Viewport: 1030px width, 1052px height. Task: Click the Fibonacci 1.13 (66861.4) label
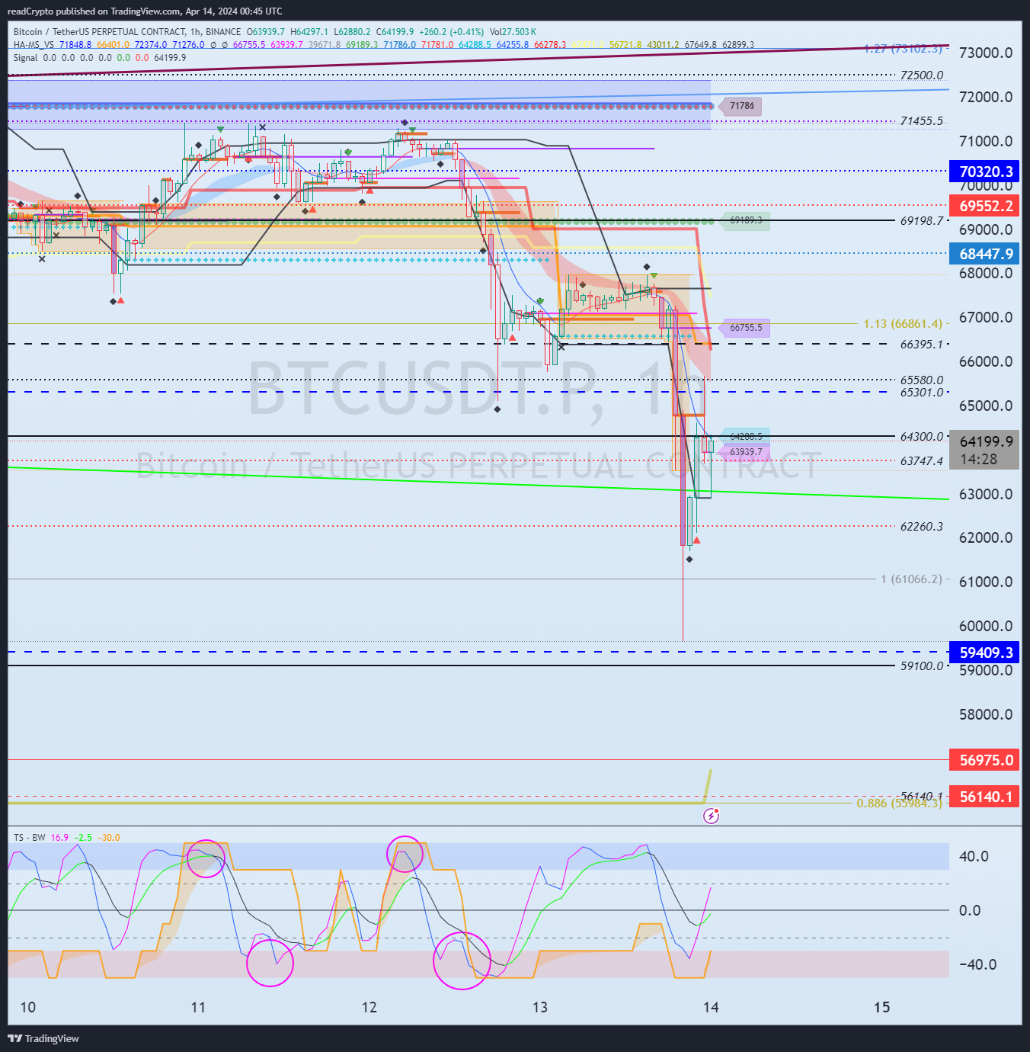902,324
